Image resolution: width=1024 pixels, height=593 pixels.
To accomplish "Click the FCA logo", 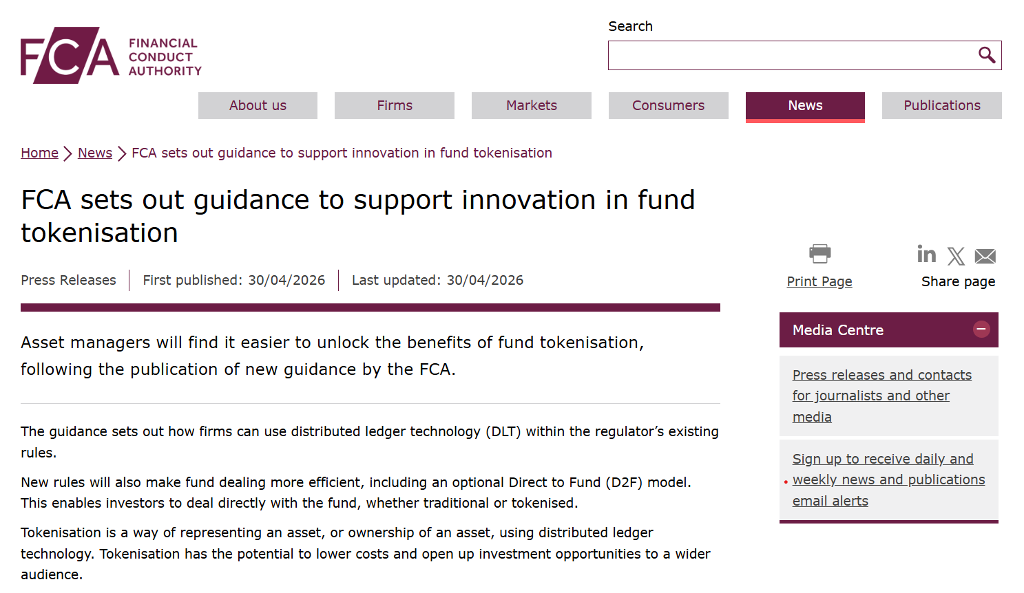I will 111,56.
